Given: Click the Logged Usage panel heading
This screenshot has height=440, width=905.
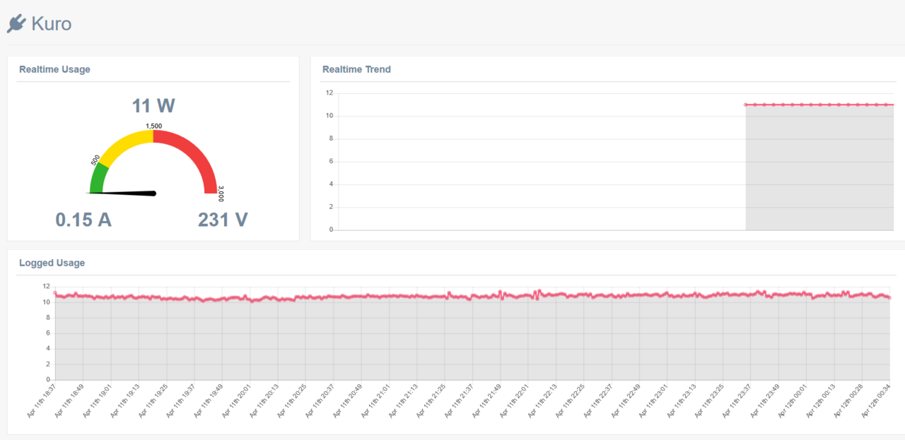Looking at the screenshot, I should [52, 263].
